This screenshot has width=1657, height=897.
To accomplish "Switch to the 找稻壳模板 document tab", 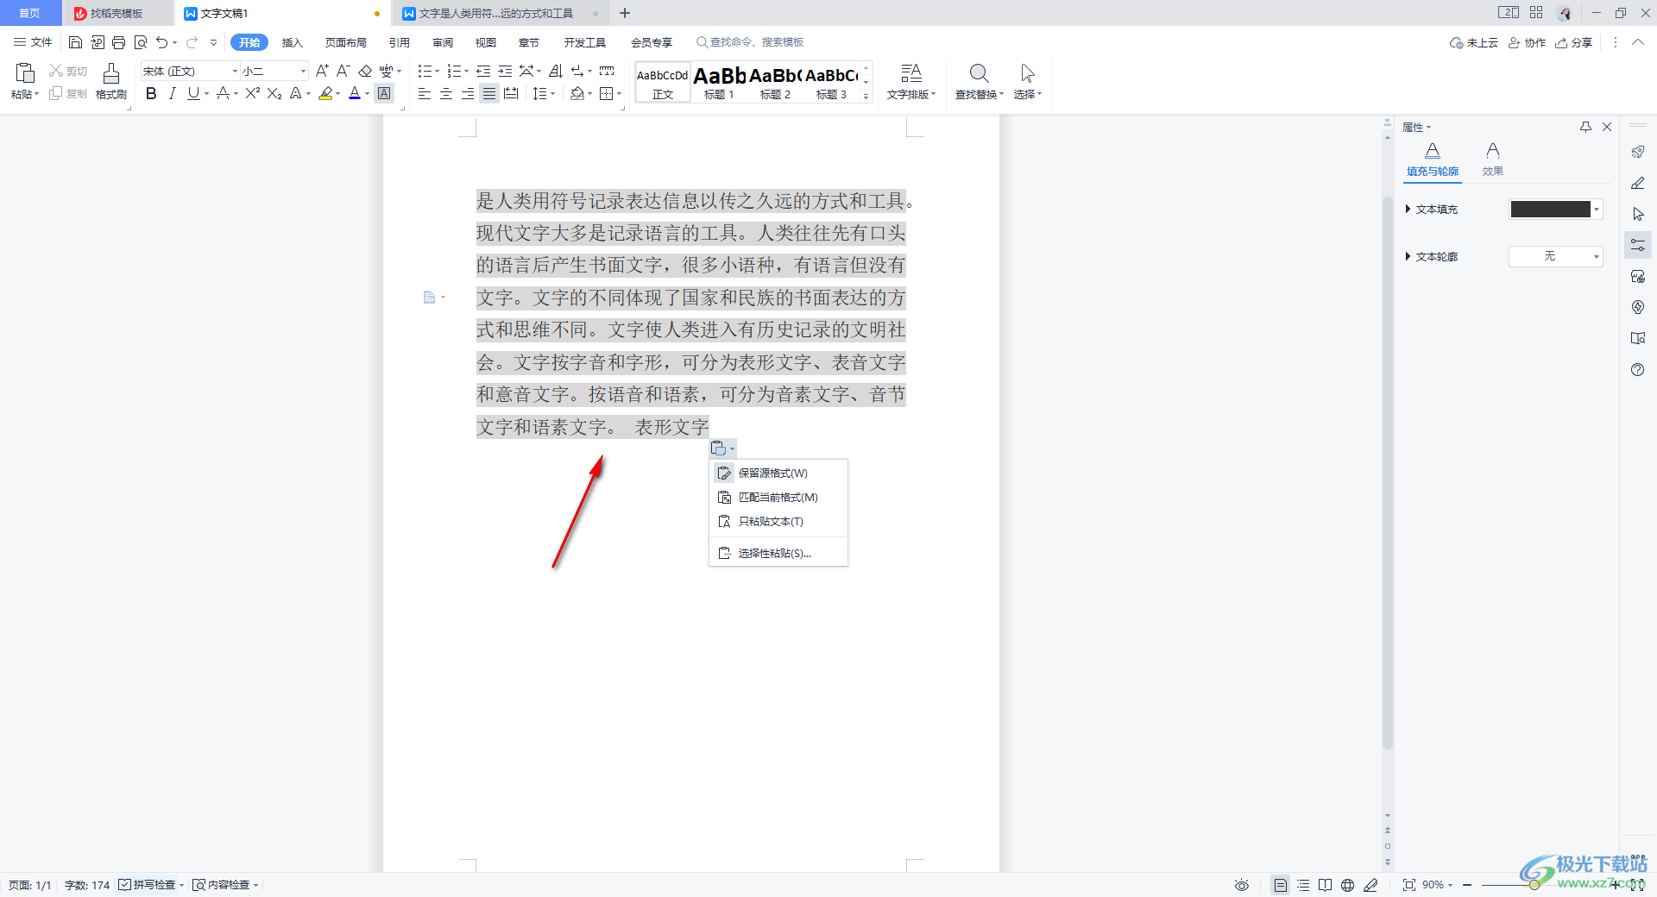I will pos(117,13).
